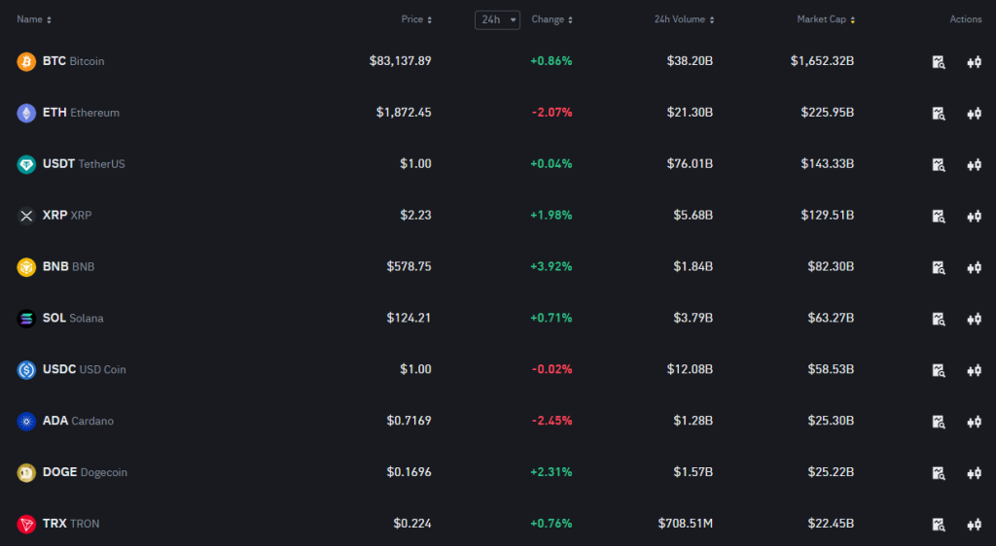Open the BNB coin name link
The width and height of the screenshot is (996, 546).
click(x=69, y=267)
